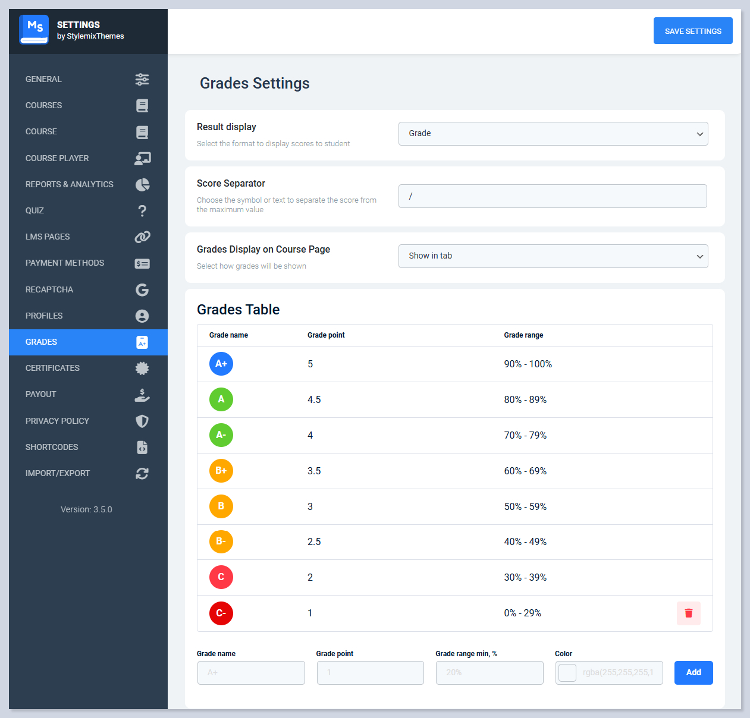The image size is (750, 718).
Task: Click the reCAPTCHA Google icon
Action: [142, 289]
